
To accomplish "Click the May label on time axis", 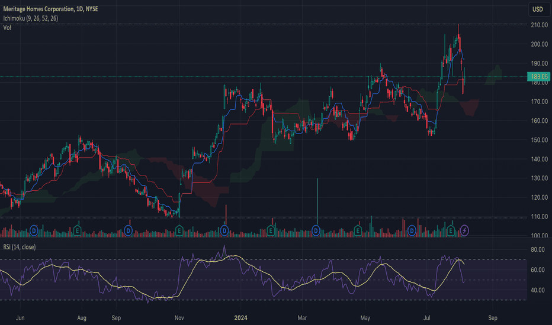I will pyautogui.click(x=365, y=318).
